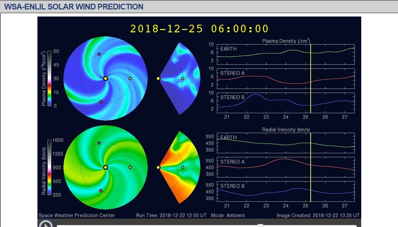Click the STEREO A plasma density plot

click(x=286, y=78)
